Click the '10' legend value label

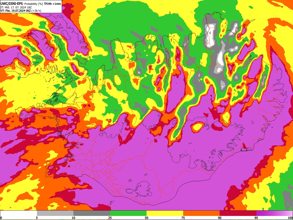73,218
